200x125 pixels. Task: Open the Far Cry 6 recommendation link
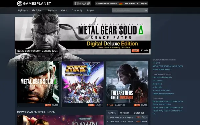[156, 63]
